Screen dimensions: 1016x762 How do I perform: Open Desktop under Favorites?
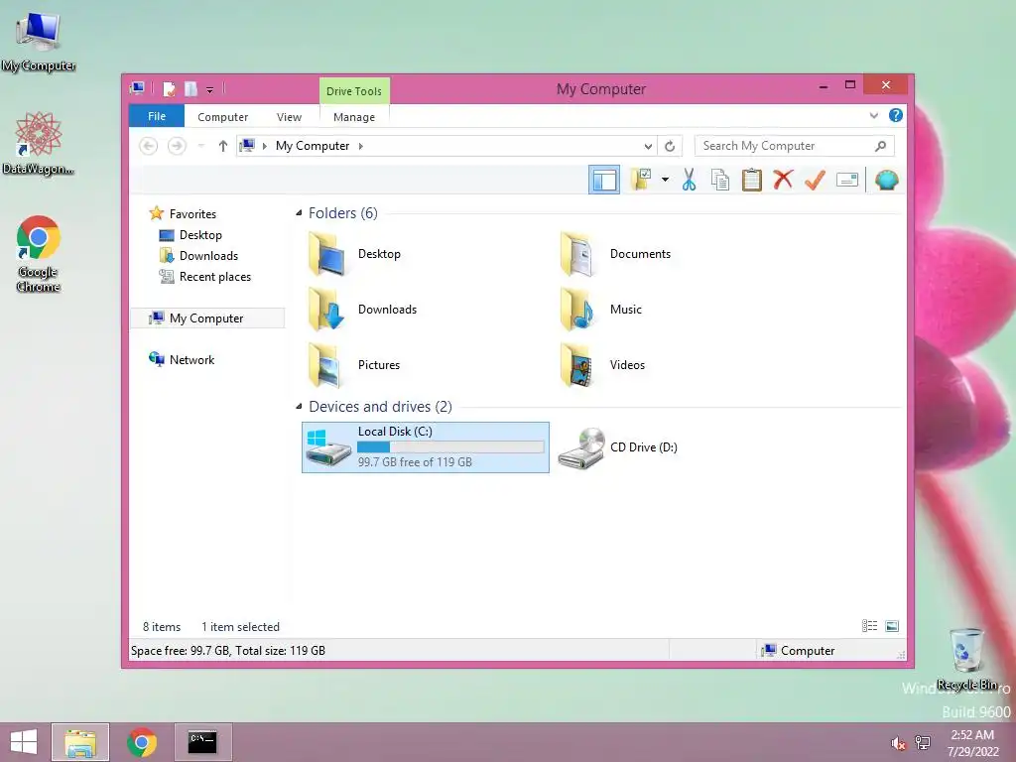tap(200, 234)
